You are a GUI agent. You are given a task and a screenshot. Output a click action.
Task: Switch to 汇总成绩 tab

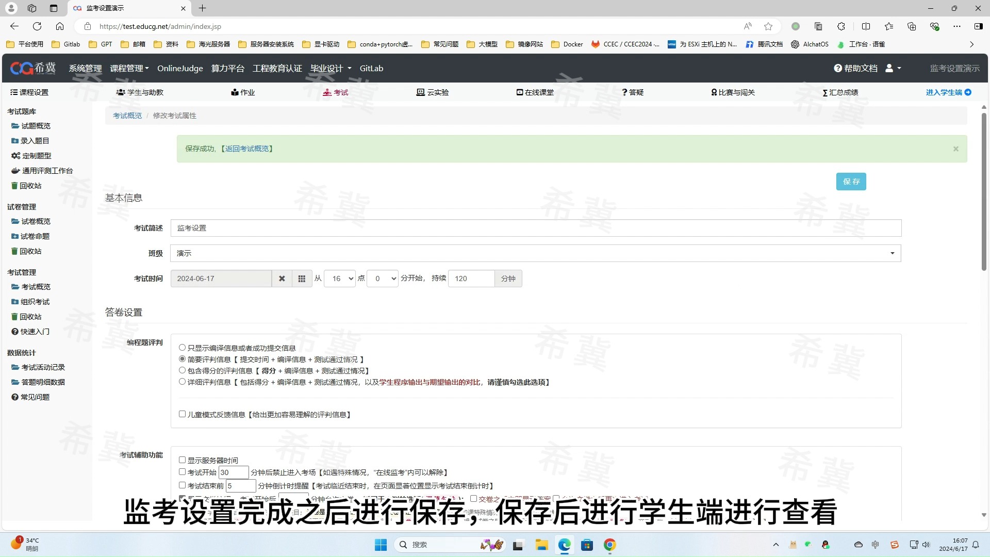point(840,92)
